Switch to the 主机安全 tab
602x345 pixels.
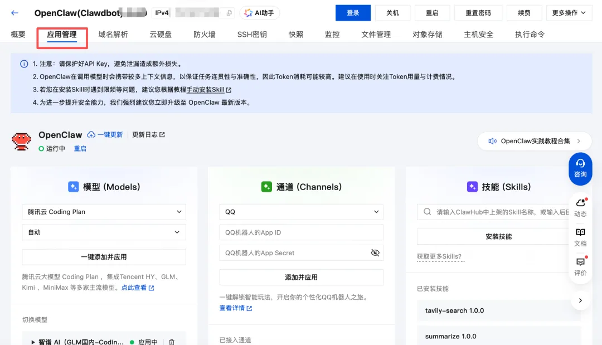pos(478,35)
